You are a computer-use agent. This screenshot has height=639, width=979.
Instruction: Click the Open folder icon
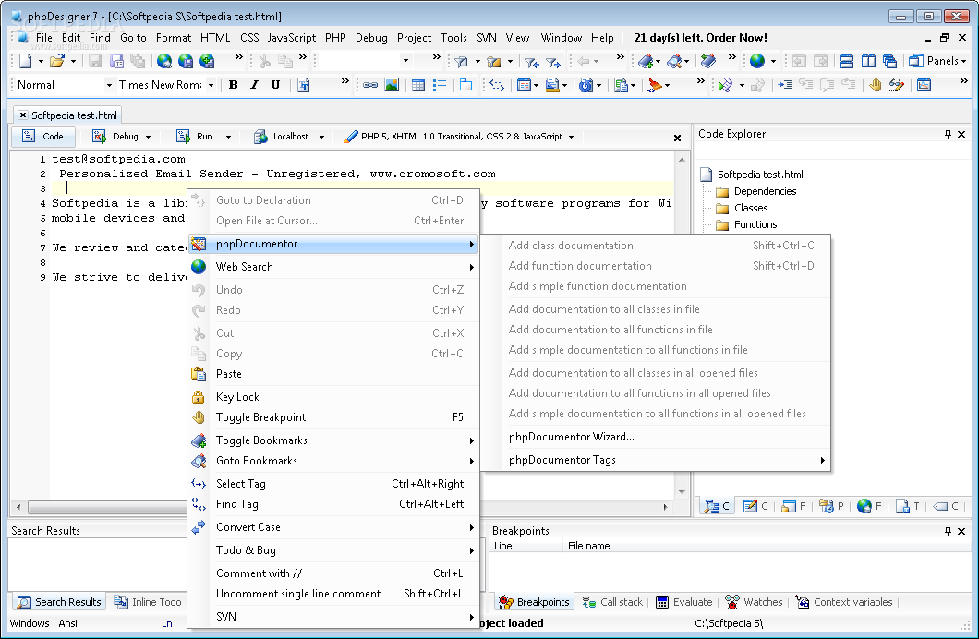[57, 61]
